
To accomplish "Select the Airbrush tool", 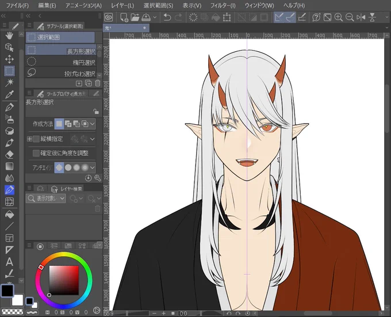I will (x=9, y=119).
